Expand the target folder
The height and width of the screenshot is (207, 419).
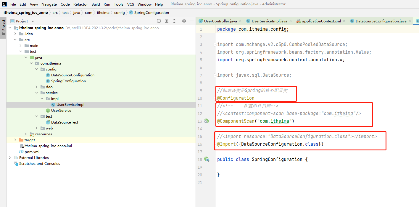[15, 140]
